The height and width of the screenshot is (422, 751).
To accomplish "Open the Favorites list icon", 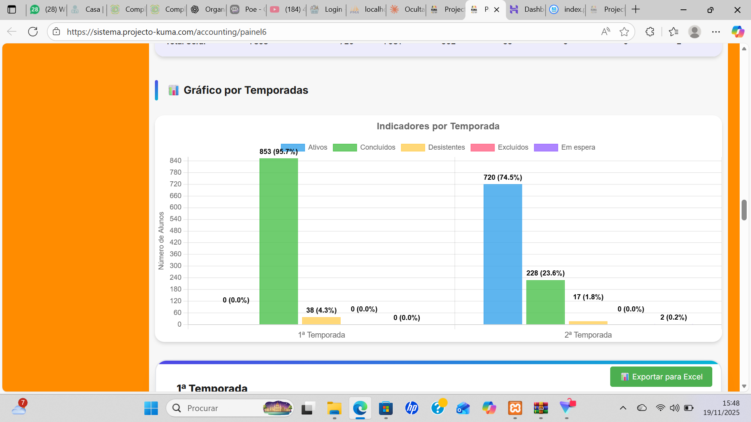I will [674, 32].
